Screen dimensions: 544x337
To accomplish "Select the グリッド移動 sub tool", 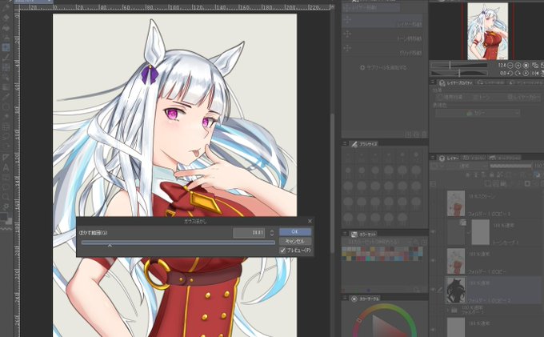I will pos(382,50).
